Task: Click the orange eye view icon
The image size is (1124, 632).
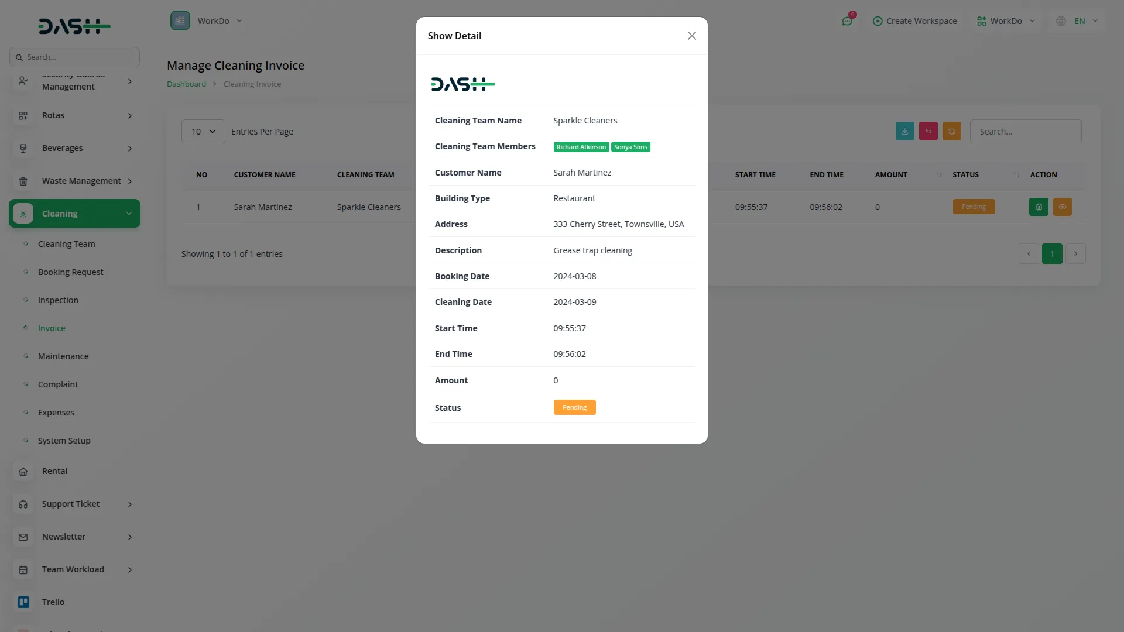Action: click(x=1062, y=207)
